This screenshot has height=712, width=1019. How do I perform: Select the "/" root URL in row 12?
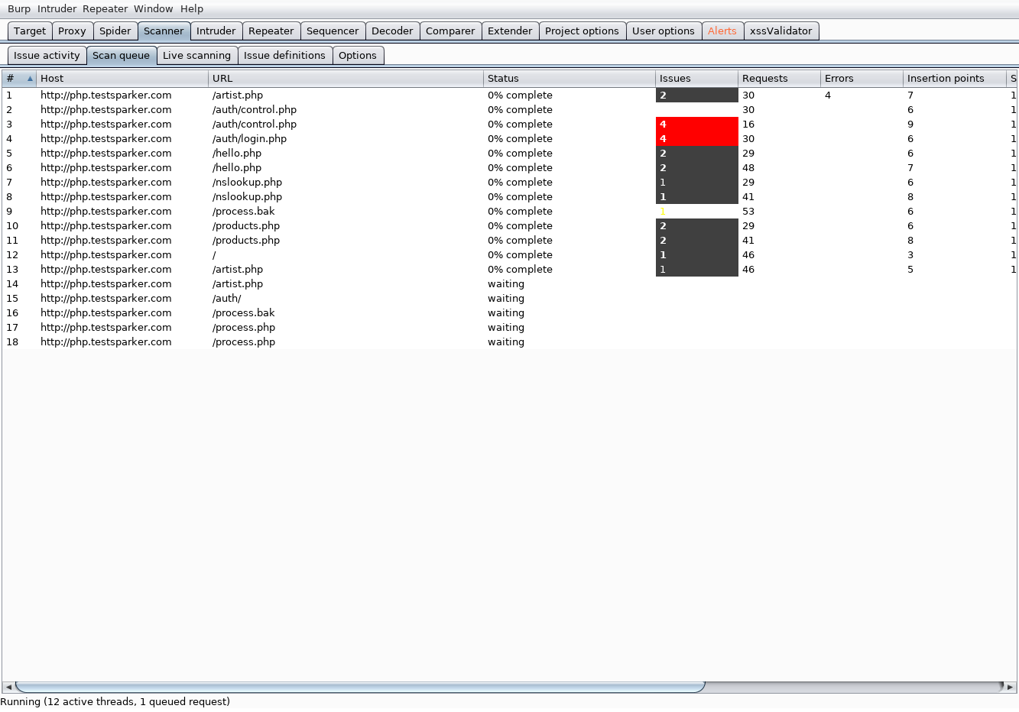coord(214,255)
